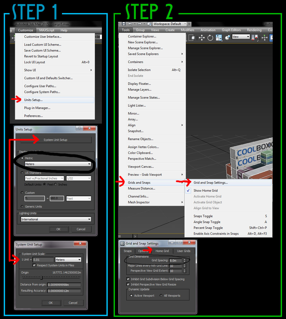This screenshot has height=319, width=286.
Task: Open the 1/32 fraction dropdown
Action: (x=79, y=178)
